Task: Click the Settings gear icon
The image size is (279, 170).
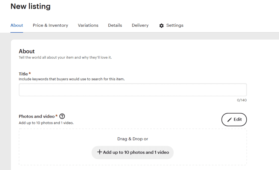Action: (161, 26)
